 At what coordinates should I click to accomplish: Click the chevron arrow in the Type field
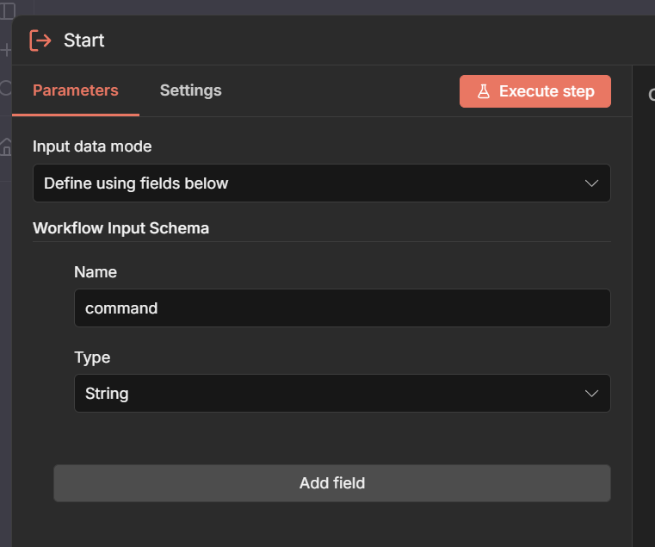(x=591, y=394)
